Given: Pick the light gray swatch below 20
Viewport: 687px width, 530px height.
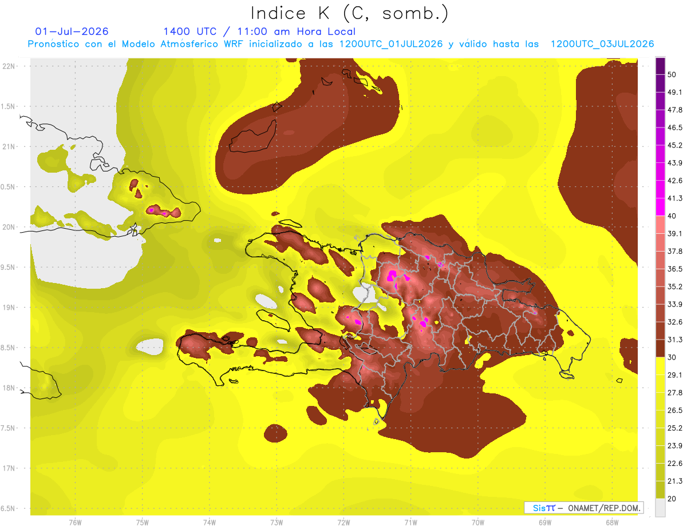Looking at the screenshot, I should pyautogui.click(x=660, y=508).
